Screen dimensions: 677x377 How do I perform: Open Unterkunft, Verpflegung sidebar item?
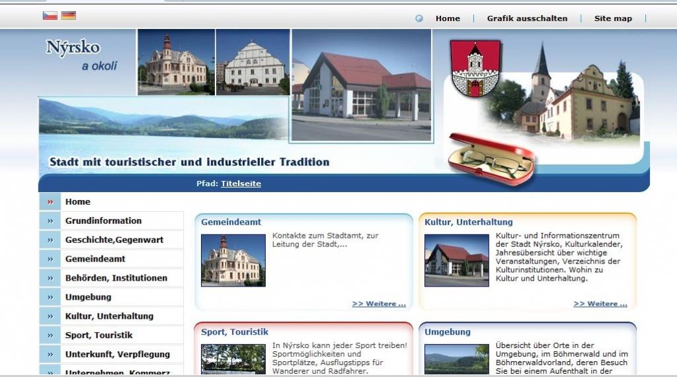click(x=118, y=354)
